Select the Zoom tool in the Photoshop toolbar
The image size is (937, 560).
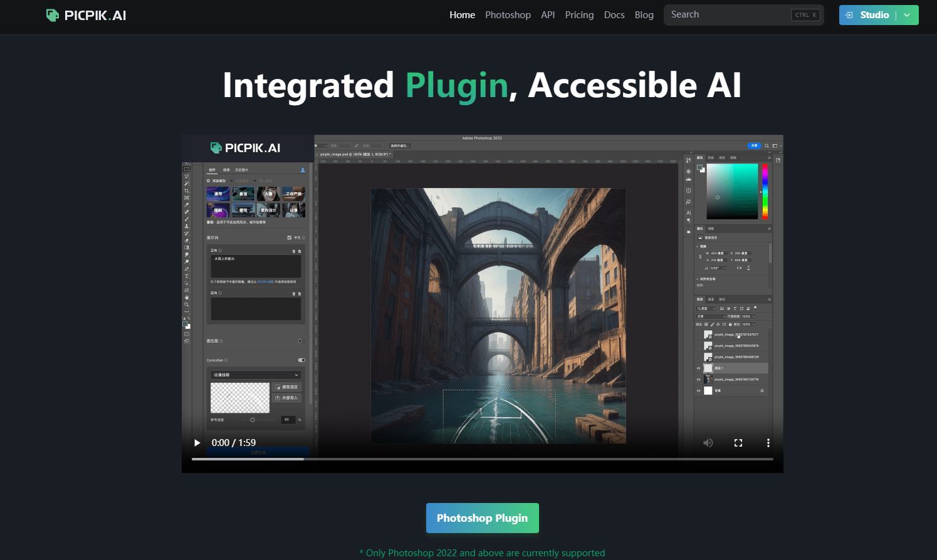(x=187, y=304)
